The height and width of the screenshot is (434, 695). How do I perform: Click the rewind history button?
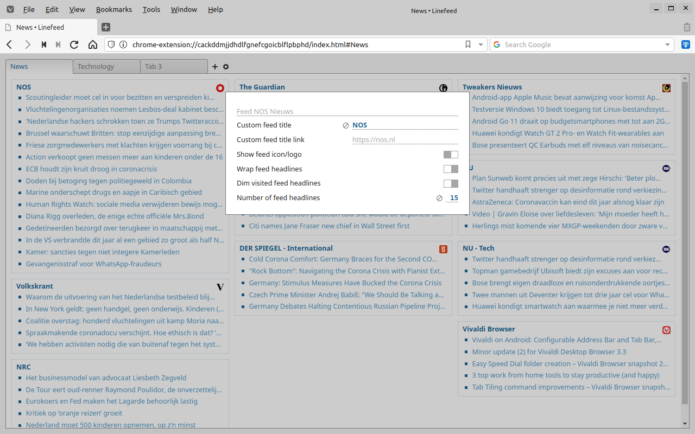44,44
